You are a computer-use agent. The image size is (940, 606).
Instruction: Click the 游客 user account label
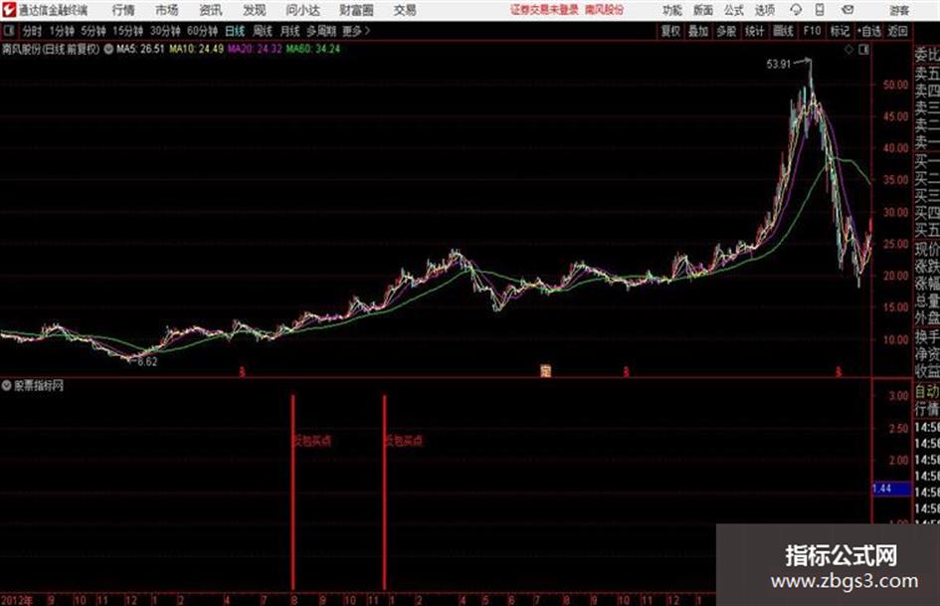pyautogui.click(x=899, y=10)
